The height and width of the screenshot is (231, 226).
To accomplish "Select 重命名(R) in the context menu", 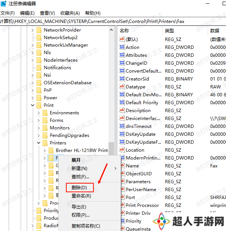I will coord(81,196).
